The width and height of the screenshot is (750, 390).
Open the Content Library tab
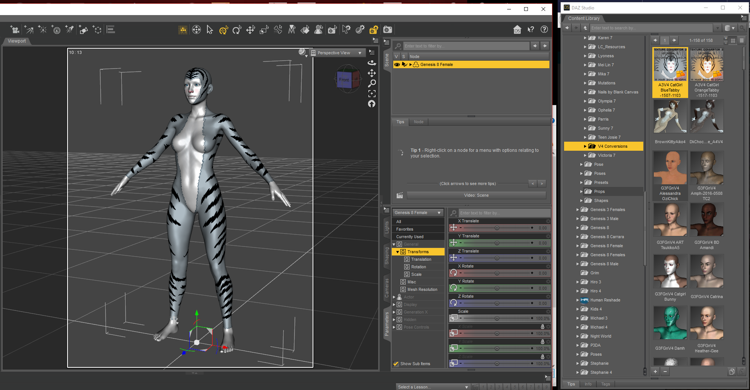tap(583, 18)
